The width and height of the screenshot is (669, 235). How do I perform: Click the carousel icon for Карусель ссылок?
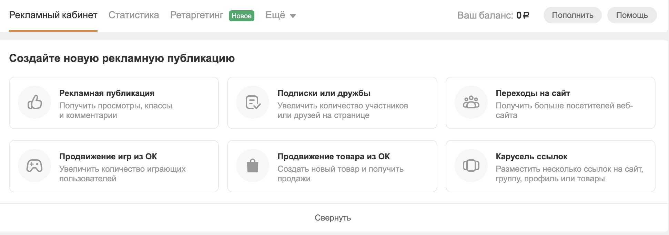(x=471, y=165)
